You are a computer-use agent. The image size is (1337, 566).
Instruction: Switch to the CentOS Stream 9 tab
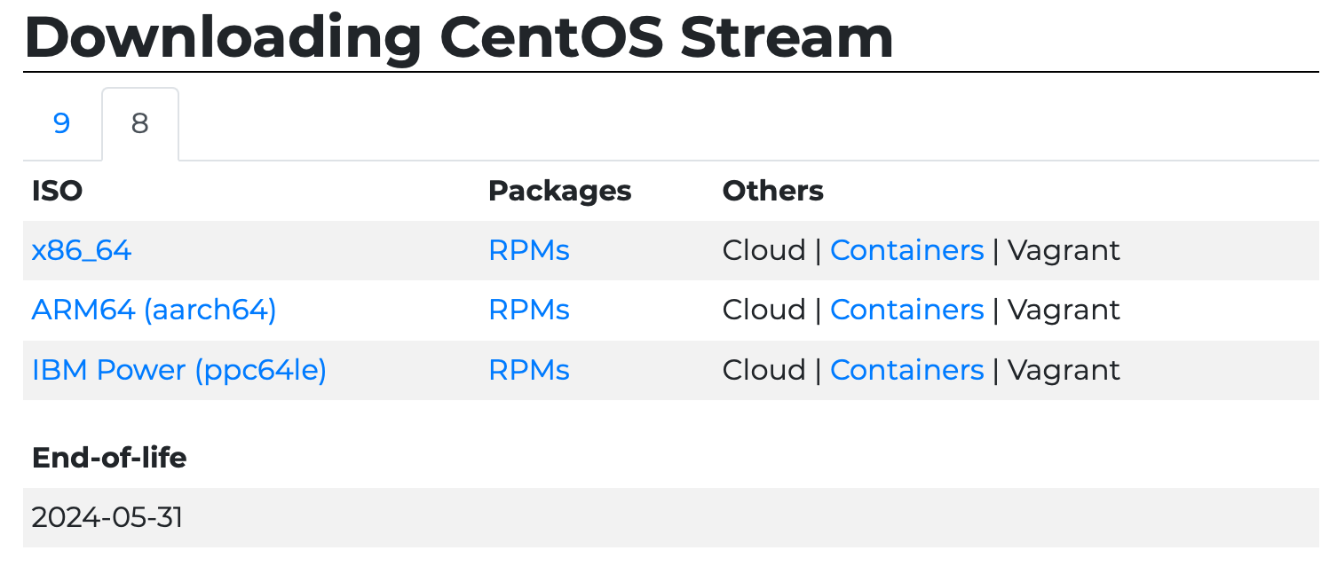(x=61, y=123)
